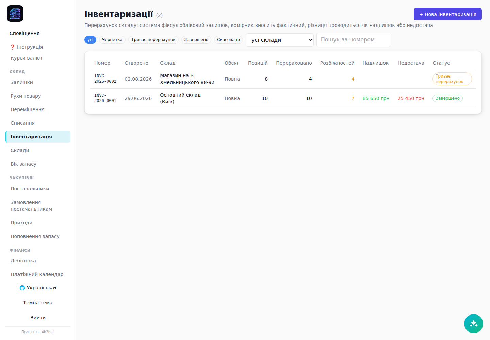Click the Працює на 4b2b.ai footer link
Image resolution: width=490 pixels, height=340 pixels.
click(38, 332)
